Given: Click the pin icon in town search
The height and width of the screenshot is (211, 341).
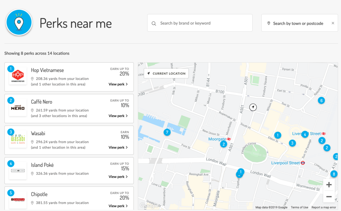Looking at the screenshot, I should [269, 23].
